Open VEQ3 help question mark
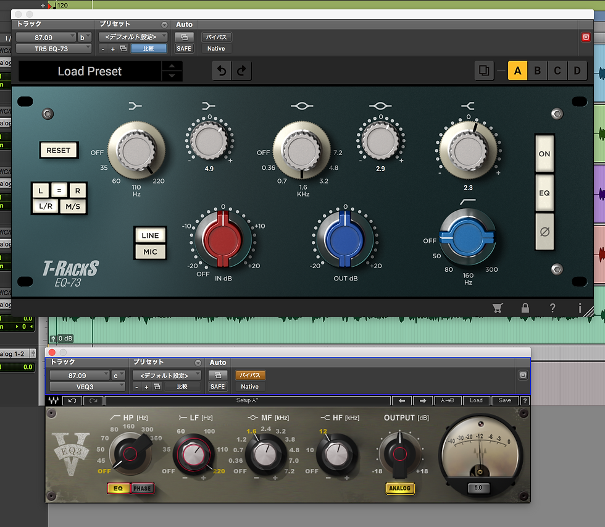 (525, 400)
